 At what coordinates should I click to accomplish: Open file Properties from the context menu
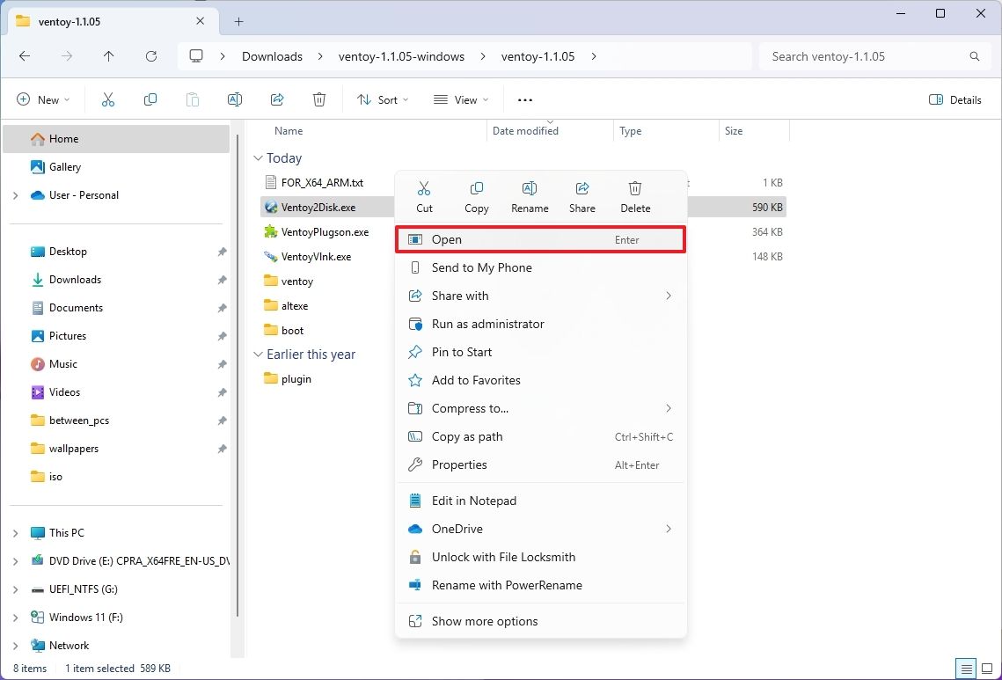pos(460,464)
